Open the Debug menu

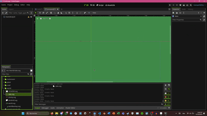tap(16, 5)
